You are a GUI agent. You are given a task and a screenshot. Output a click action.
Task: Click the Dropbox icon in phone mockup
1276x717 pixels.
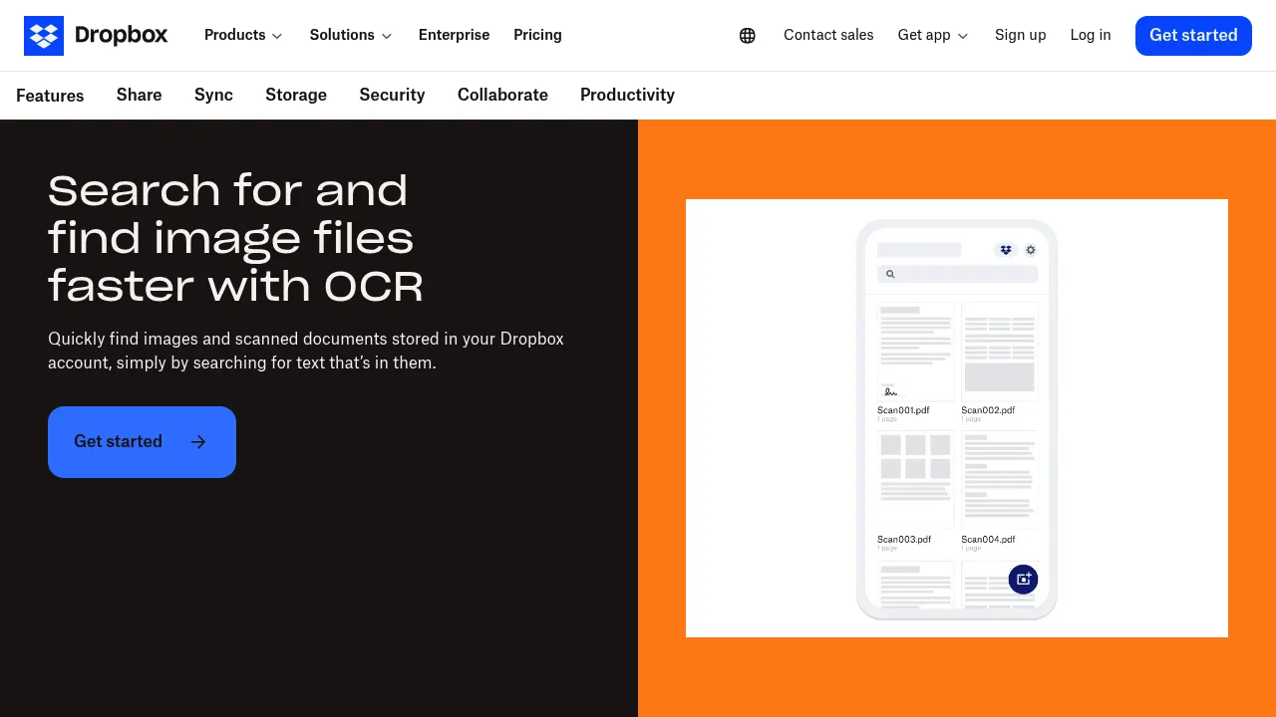click(x=1006, y=250)
